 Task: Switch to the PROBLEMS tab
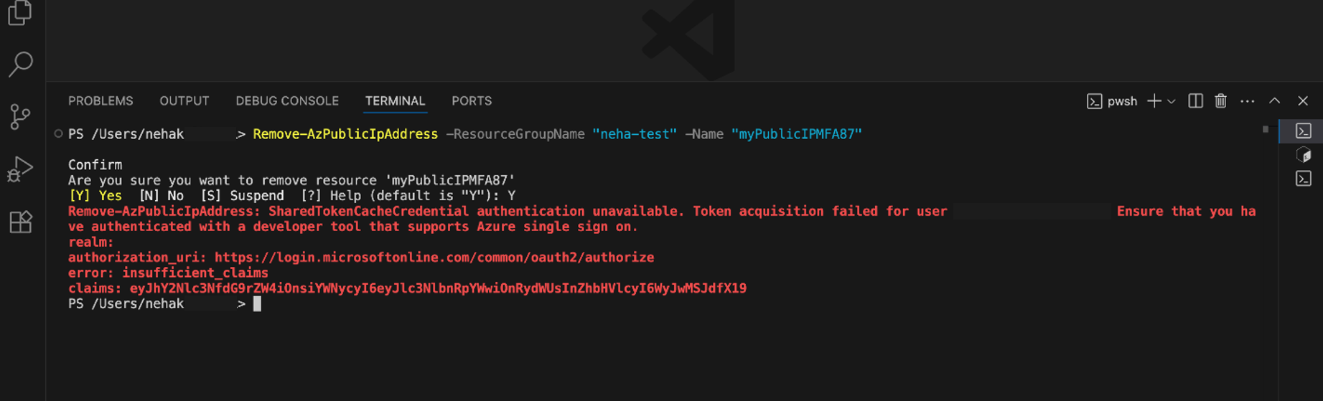click(x=100, y=101)
